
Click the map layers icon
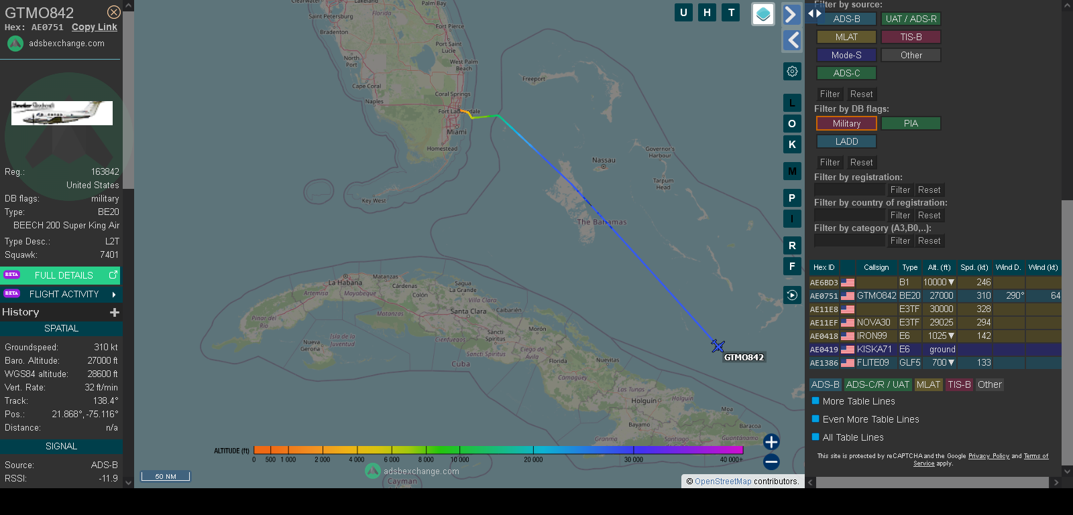[x=763, y=13]
